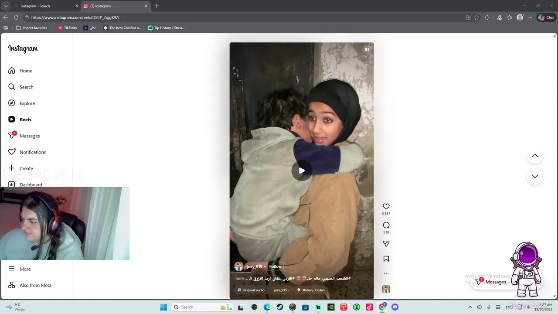Open the Windows Start menu
Viewport: 558px width, 314px height.
(163, 307)
